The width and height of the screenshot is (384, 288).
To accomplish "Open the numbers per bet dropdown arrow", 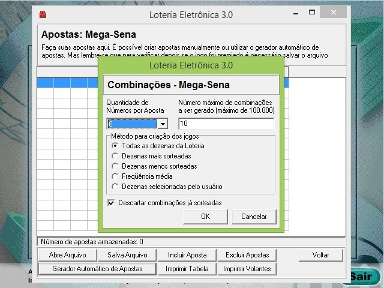I will [163, 124].
